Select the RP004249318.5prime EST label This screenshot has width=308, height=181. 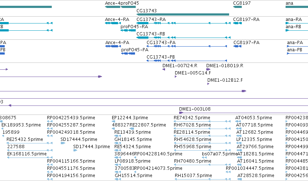tap(71, 132)
